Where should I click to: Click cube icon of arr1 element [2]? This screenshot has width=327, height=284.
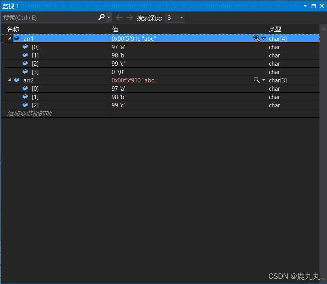25,63
